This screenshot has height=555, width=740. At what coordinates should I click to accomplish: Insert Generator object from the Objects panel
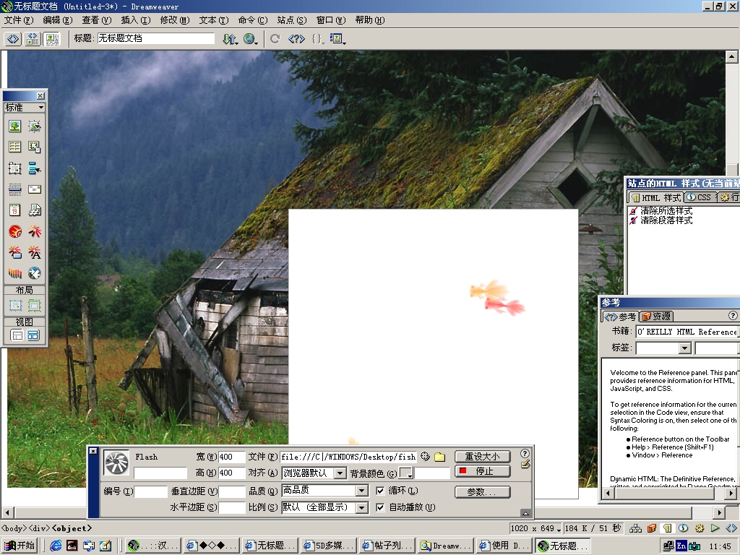[35, 273]
